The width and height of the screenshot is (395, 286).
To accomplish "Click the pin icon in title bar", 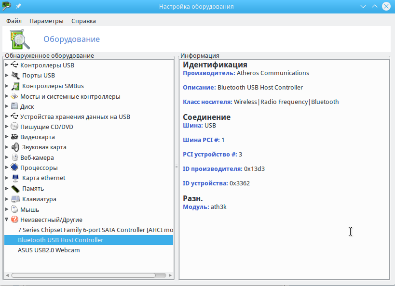I will click(x=18, y=6).
